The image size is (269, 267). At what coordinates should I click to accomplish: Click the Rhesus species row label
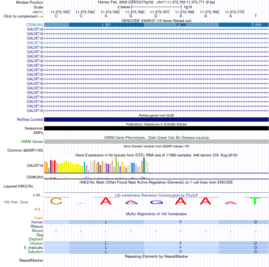pos(37,226)
